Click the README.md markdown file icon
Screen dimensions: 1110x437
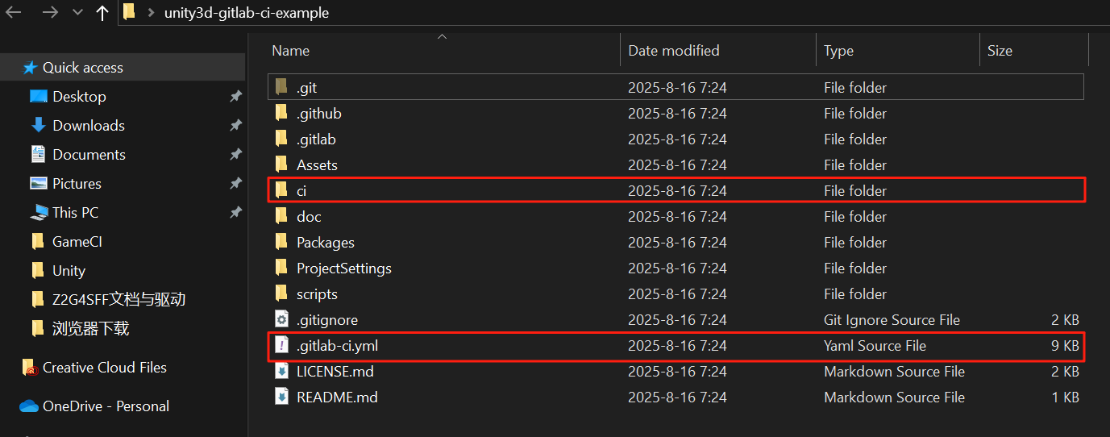click(281, 397)
